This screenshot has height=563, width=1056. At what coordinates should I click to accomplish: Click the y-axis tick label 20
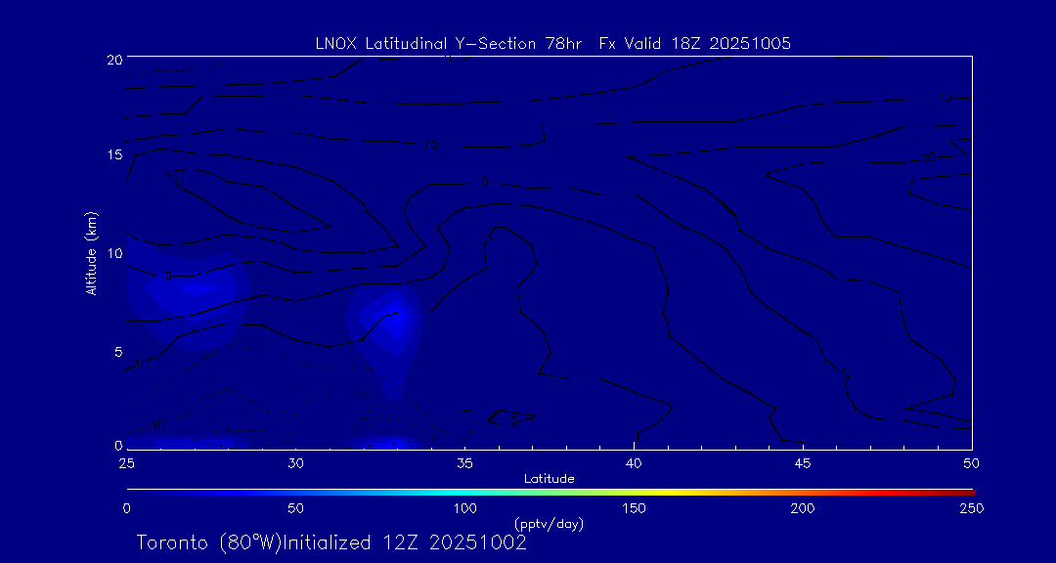(112, 59)
